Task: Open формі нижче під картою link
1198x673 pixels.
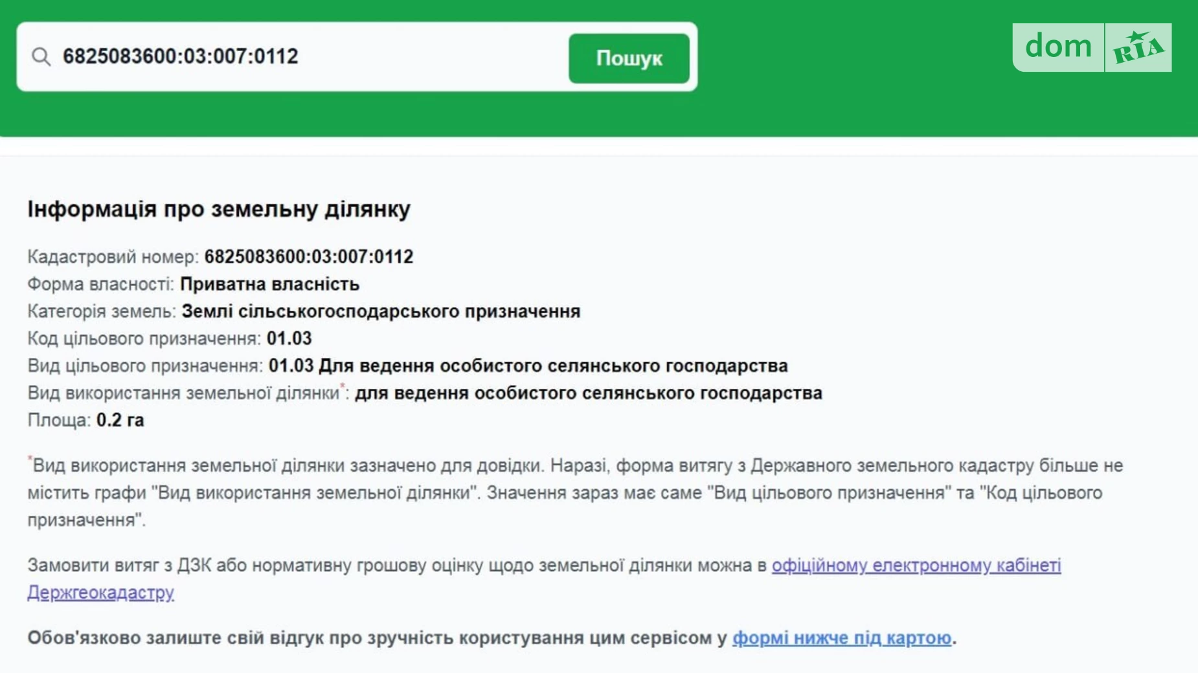Action: pos(841,637)
